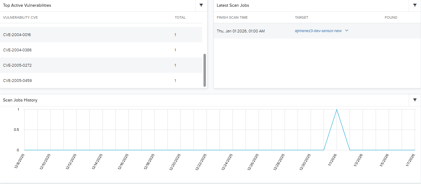Click the VULNERABILITY CVE column header
Viewport: 421px width, 184px height.
(x=20, y=17)
